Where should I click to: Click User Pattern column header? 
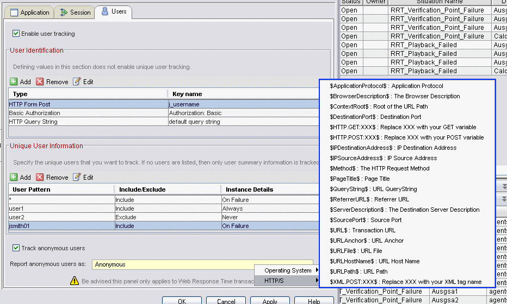click(x=61, y=189)
